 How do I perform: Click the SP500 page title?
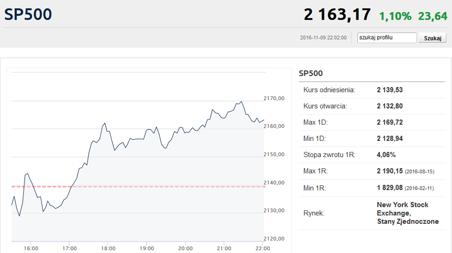click(28, 14)
